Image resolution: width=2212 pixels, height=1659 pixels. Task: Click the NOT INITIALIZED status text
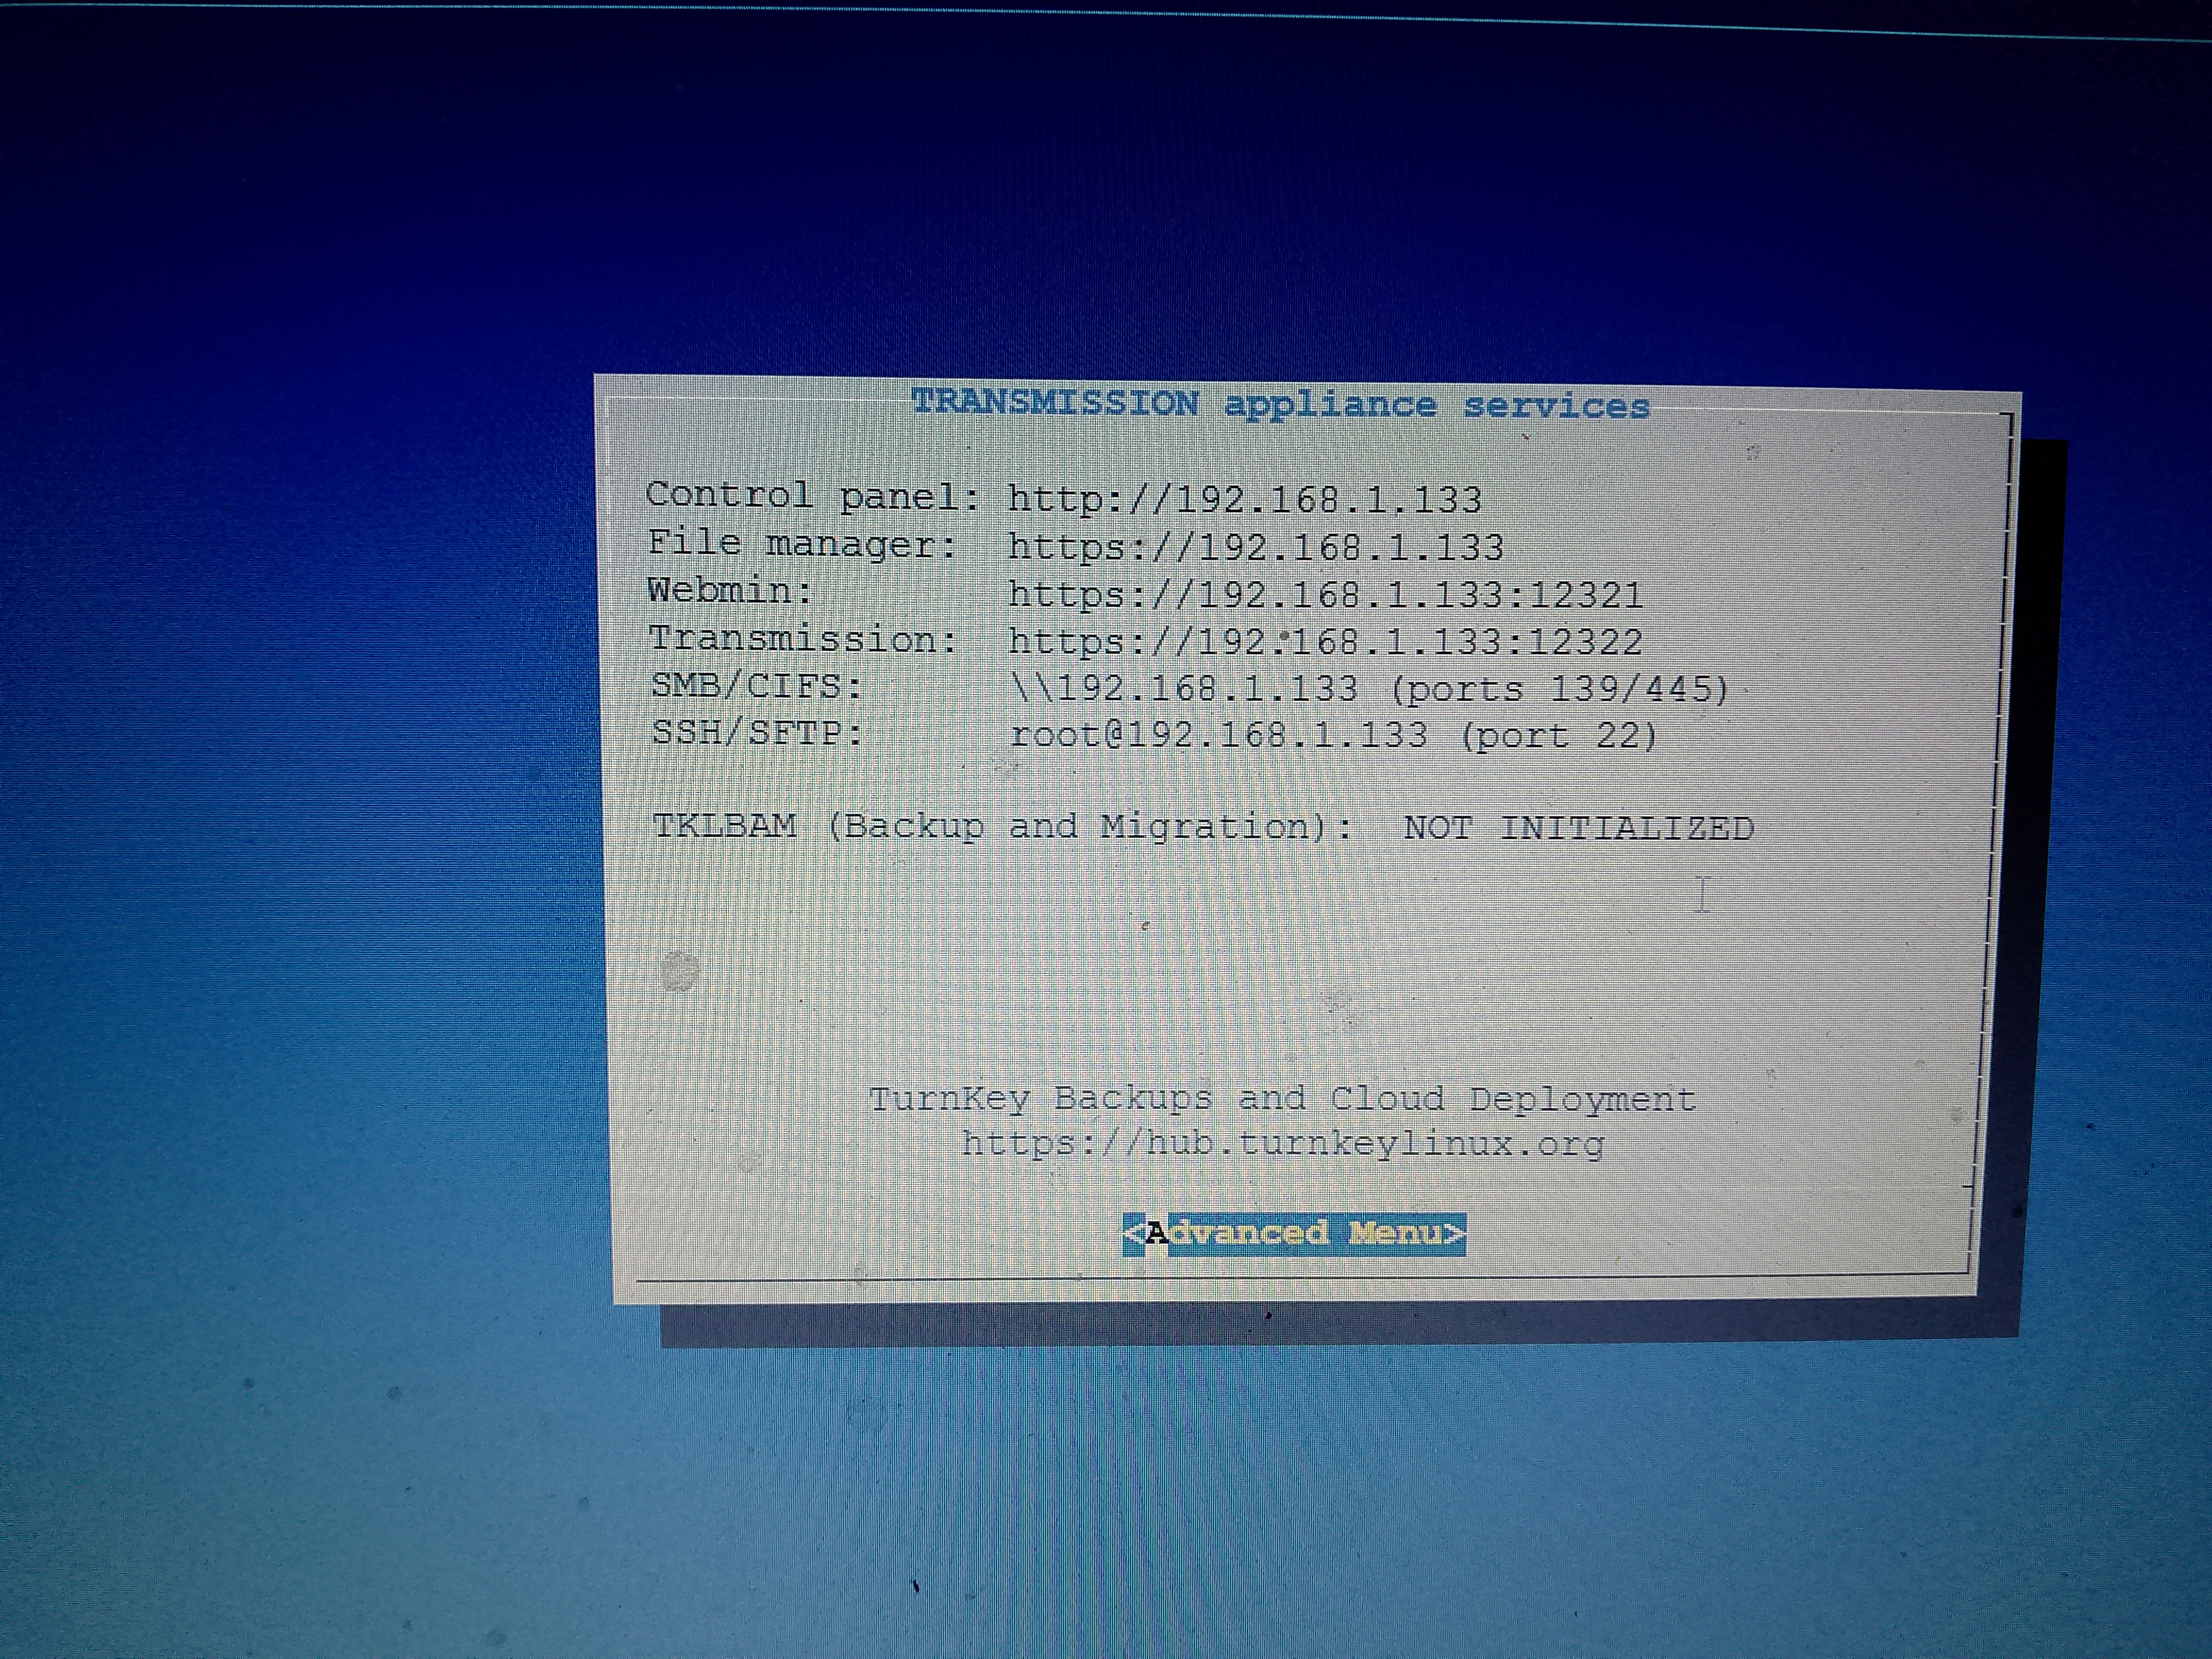[x=1578, y=828]
